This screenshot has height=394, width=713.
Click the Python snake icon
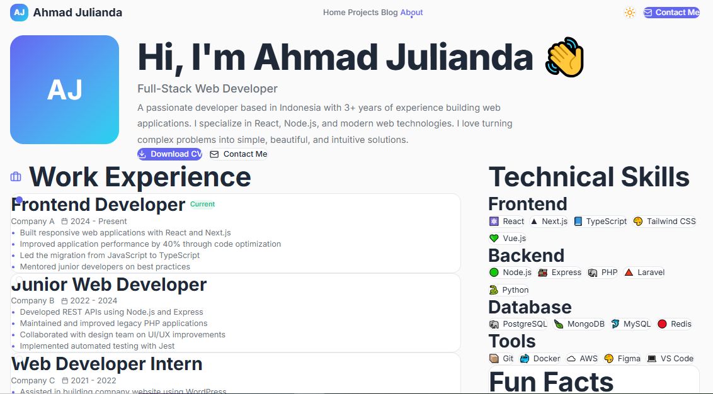click(494, 290)
